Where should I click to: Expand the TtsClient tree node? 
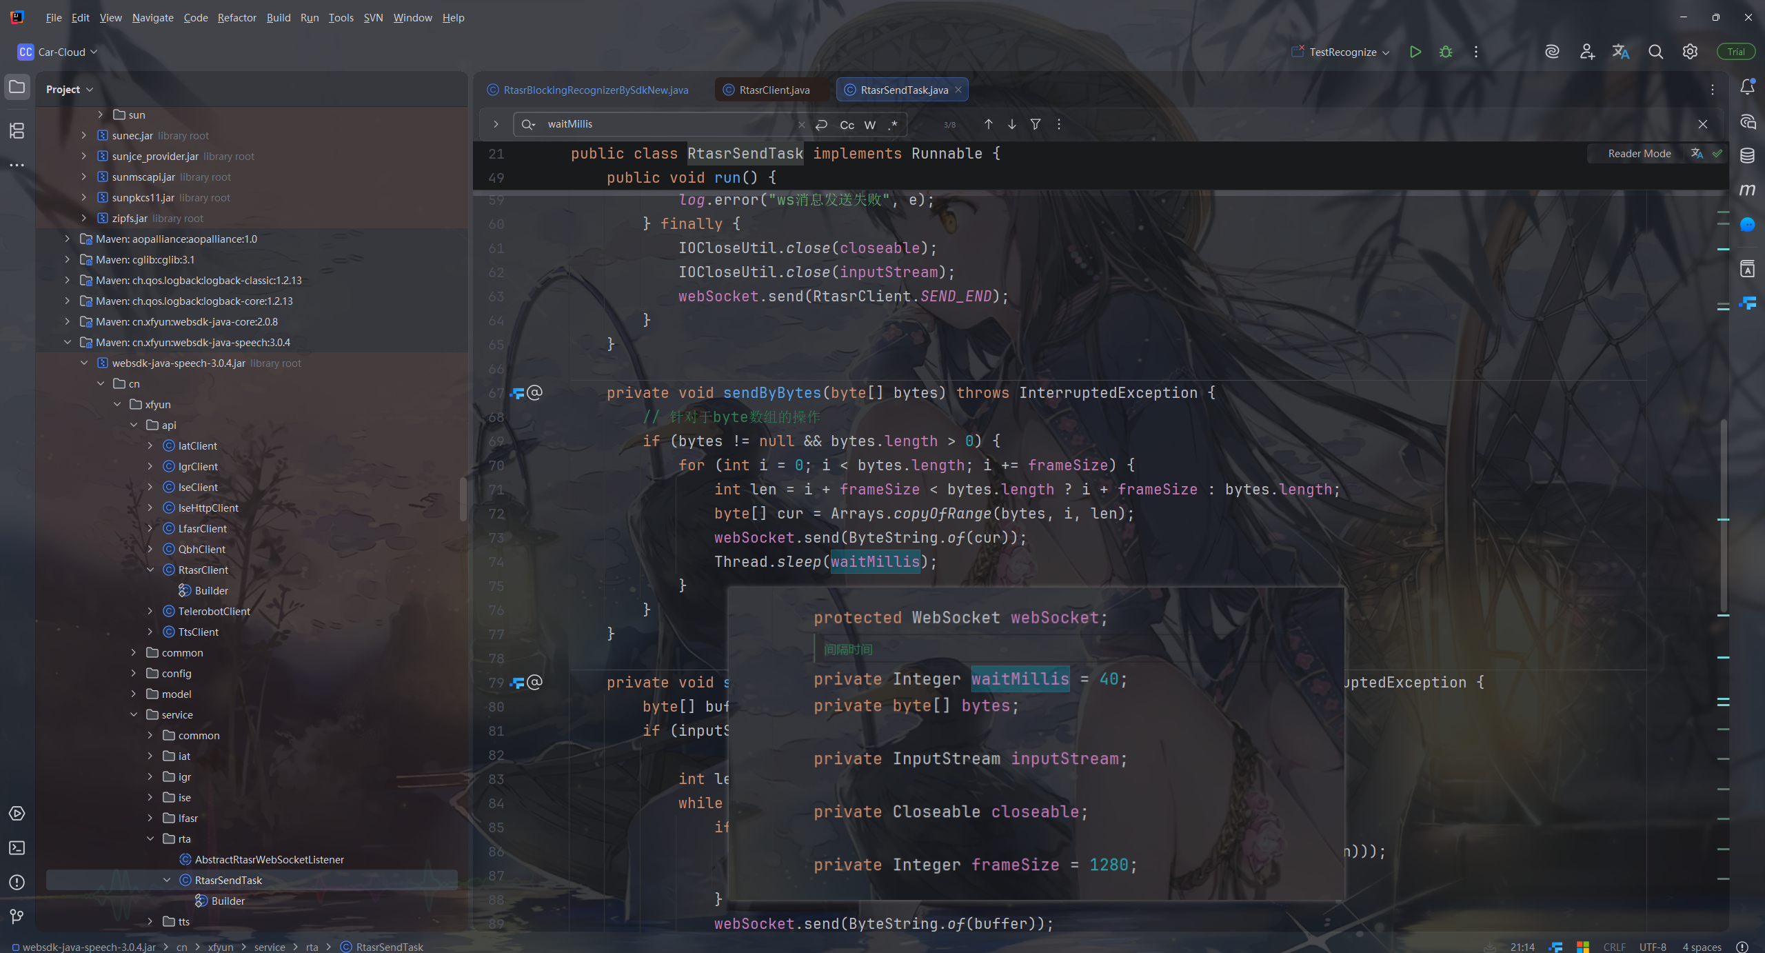pos(150,632)
